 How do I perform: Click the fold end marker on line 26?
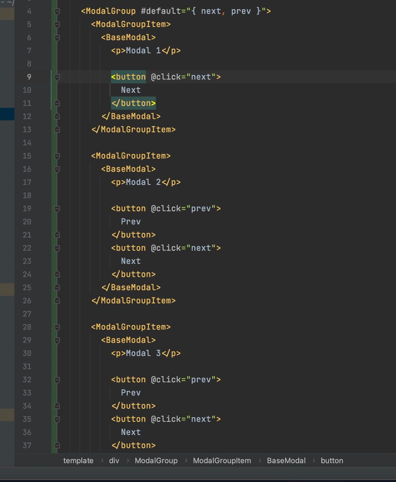[x=57, y=300]
